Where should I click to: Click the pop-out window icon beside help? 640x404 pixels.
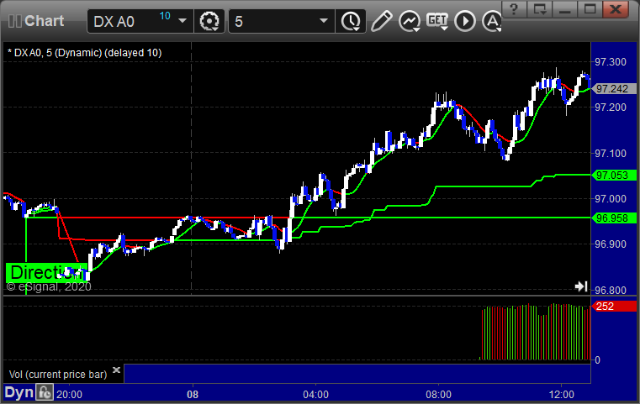tap(540, 9)
